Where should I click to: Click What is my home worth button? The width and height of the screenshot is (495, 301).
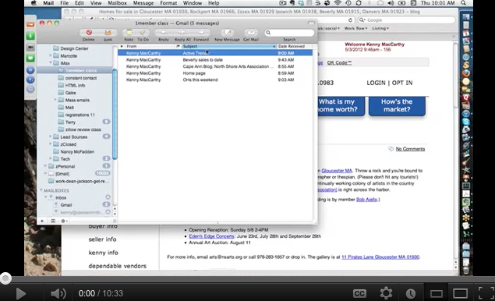341,106
